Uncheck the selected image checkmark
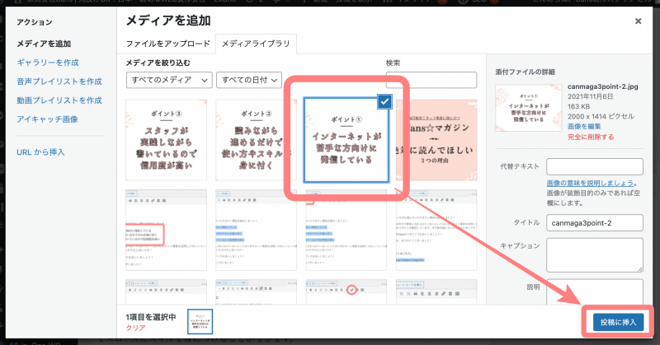Viewport: 660px width, 345px height. 384,101
